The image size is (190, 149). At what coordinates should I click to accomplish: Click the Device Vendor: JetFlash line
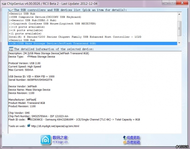point(23,86)
